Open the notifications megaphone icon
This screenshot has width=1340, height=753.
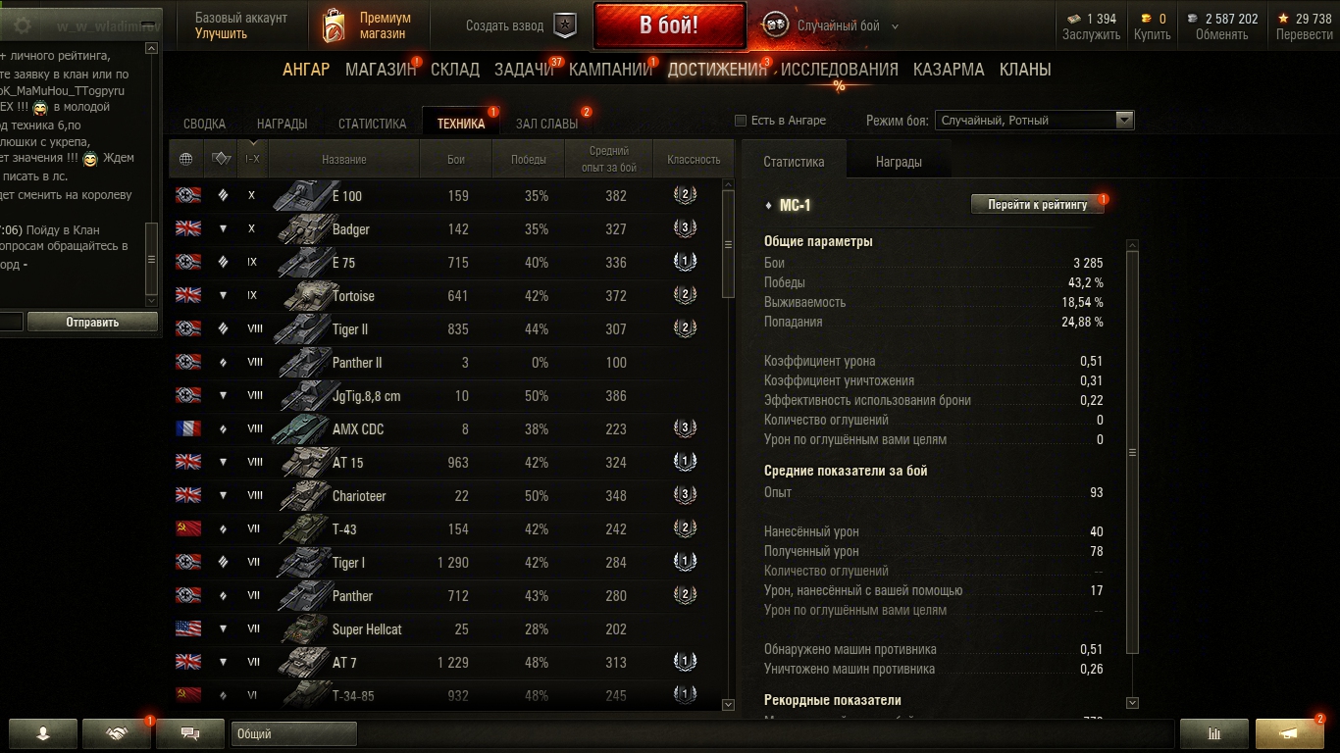[x=1290, y=733]
